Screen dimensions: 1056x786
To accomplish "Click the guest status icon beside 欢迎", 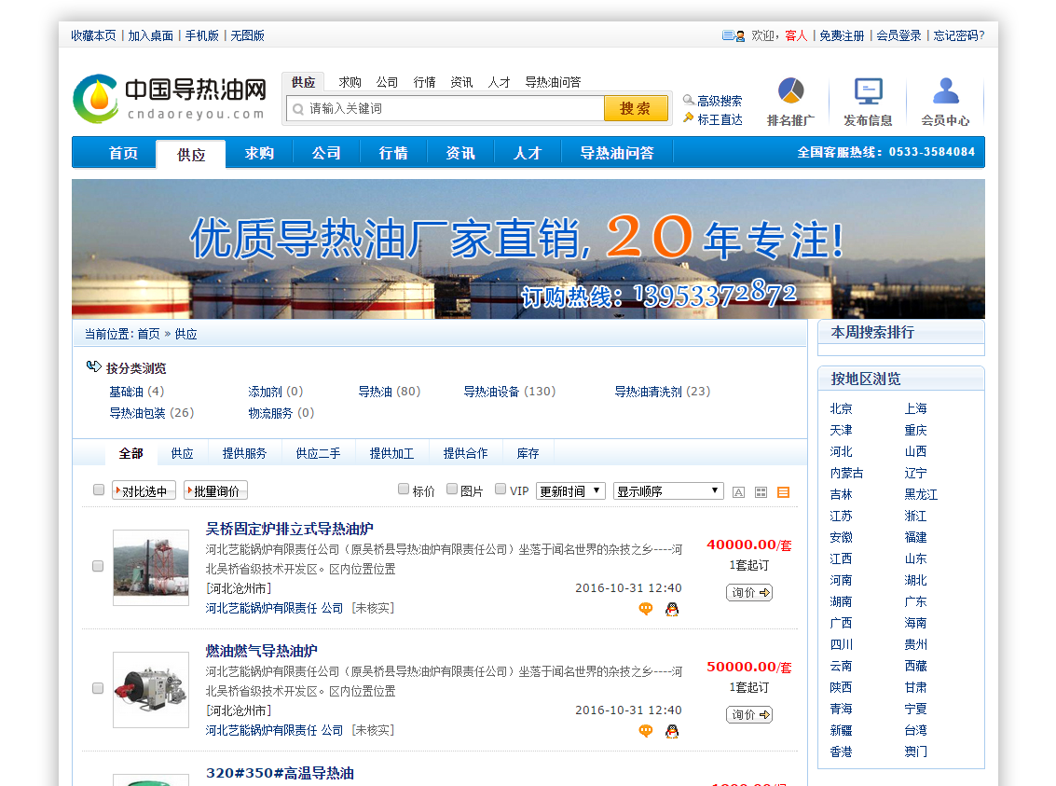I will click(734, 35).
